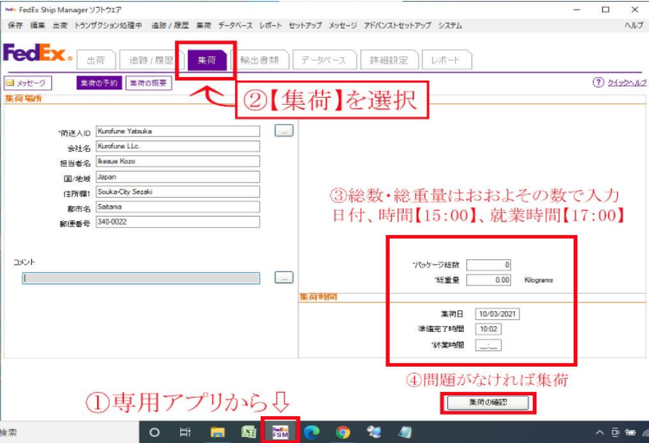Image resolution: width=649 pixels, height=443 pixels.
Task: Click the 国/地域 field containing Japan
Action: pyautogui.click(x=178, y=177)
